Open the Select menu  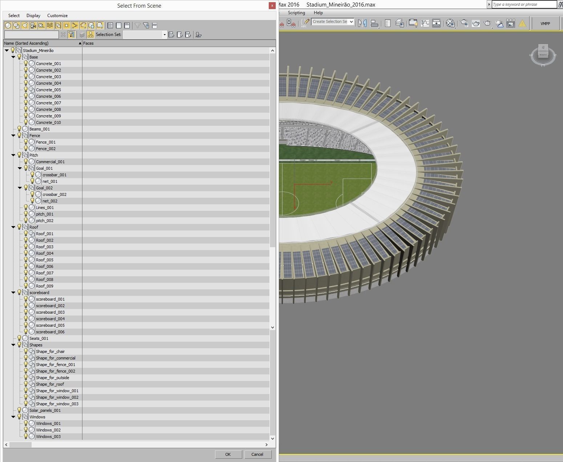(x=14, y=16)
